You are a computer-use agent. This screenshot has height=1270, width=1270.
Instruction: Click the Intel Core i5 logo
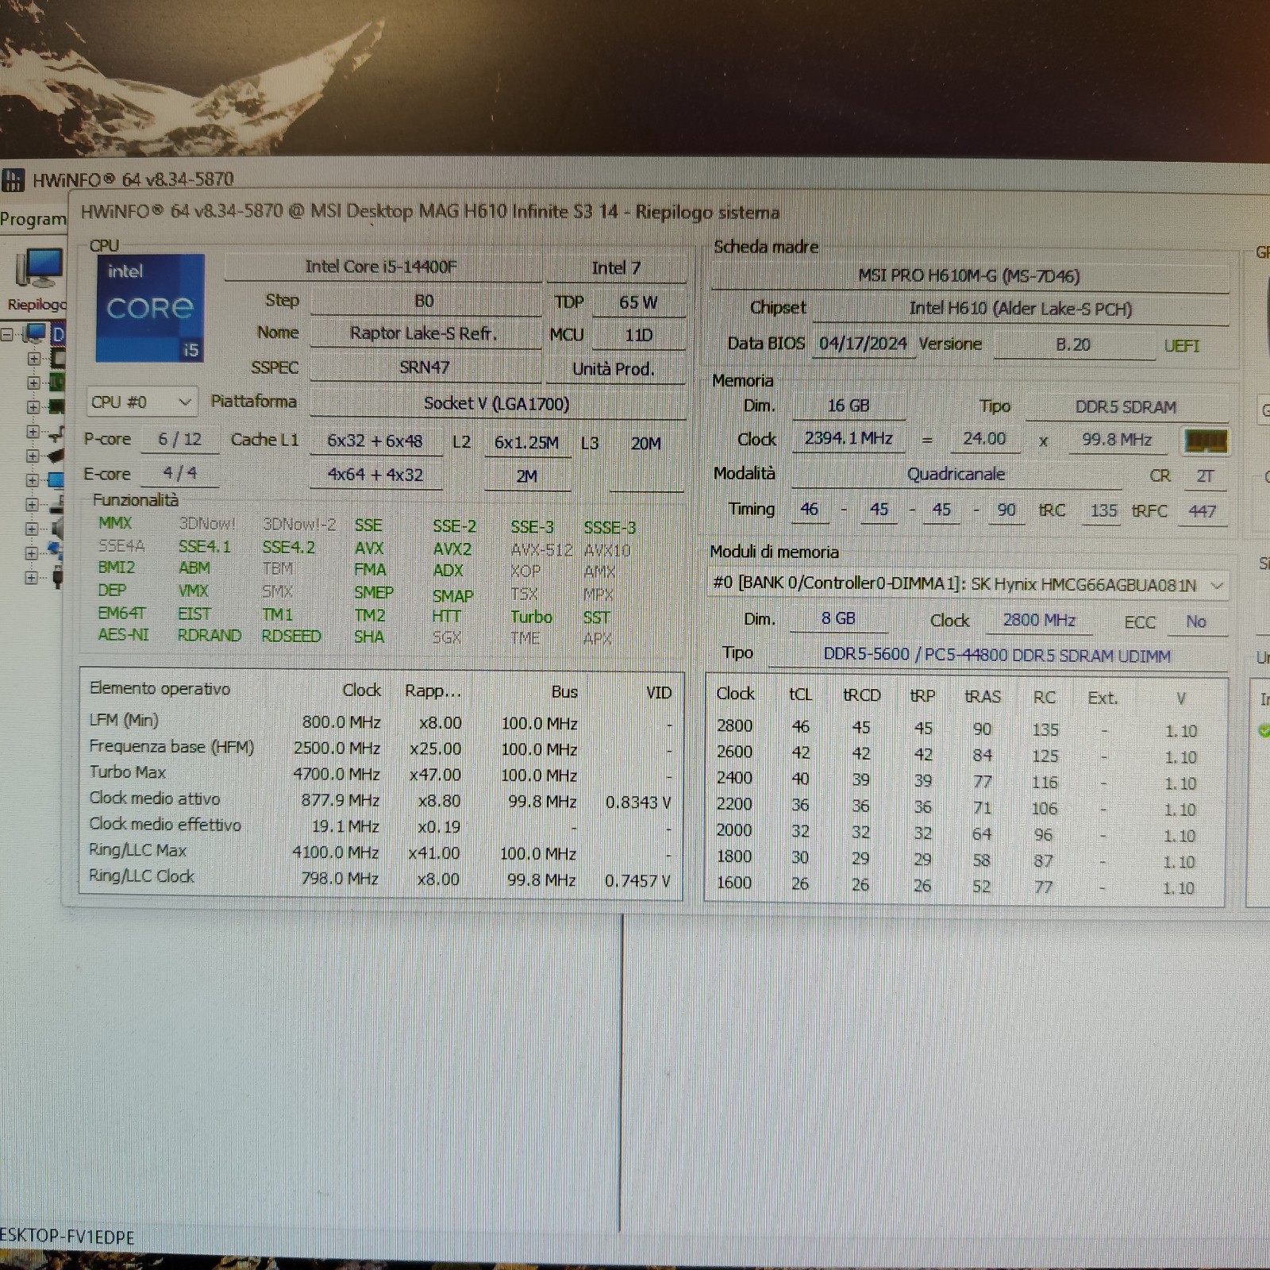[x=150, y=308]
